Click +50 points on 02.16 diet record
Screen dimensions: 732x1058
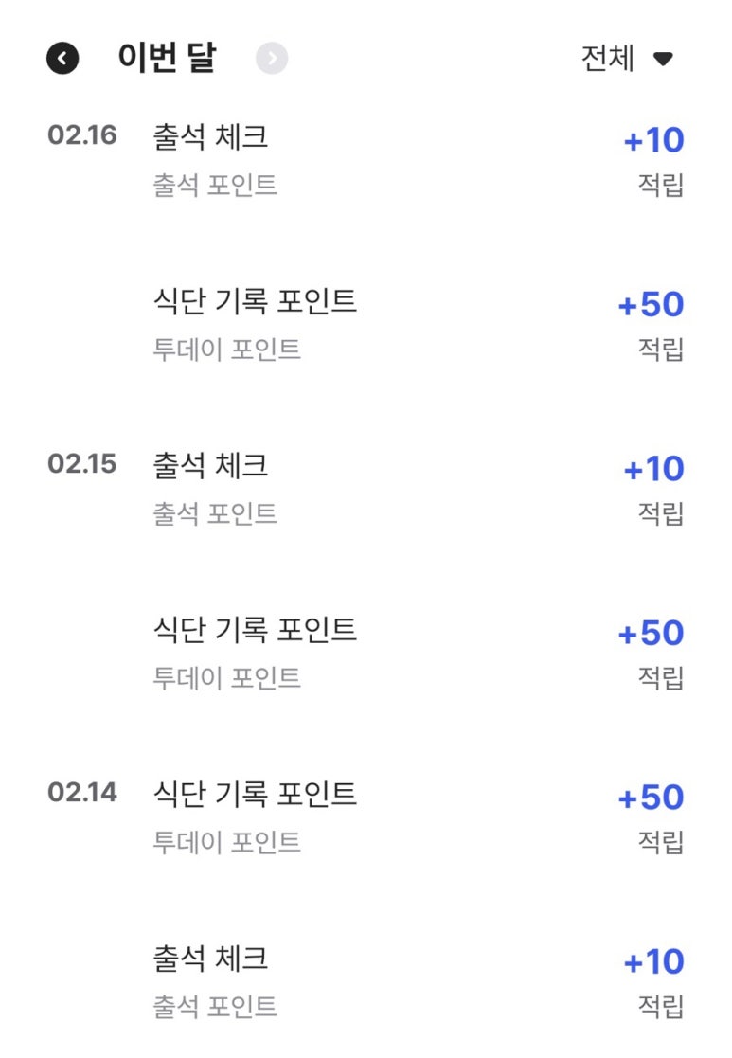click(x=652, y=304)
